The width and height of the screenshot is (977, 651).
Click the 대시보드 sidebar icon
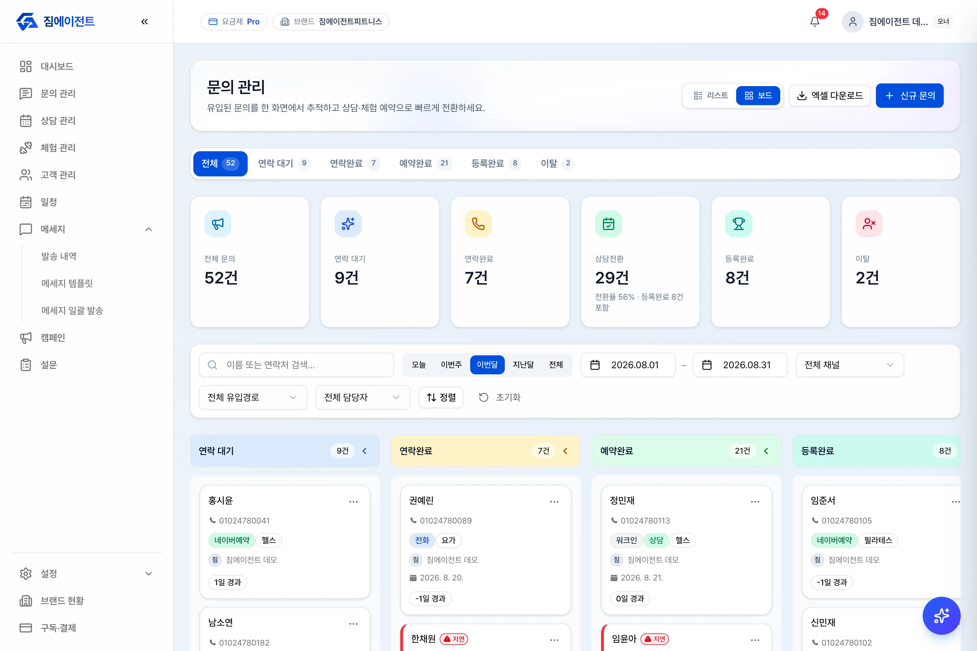[26, 66]
